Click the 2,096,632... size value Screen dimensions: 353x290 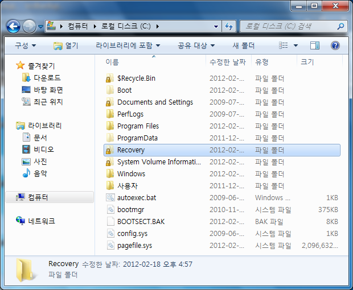click(319, 245)
